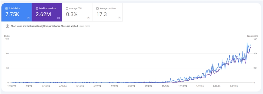Select the 2.62M total impressions card
263x94 pixels.
click(47, 12)
